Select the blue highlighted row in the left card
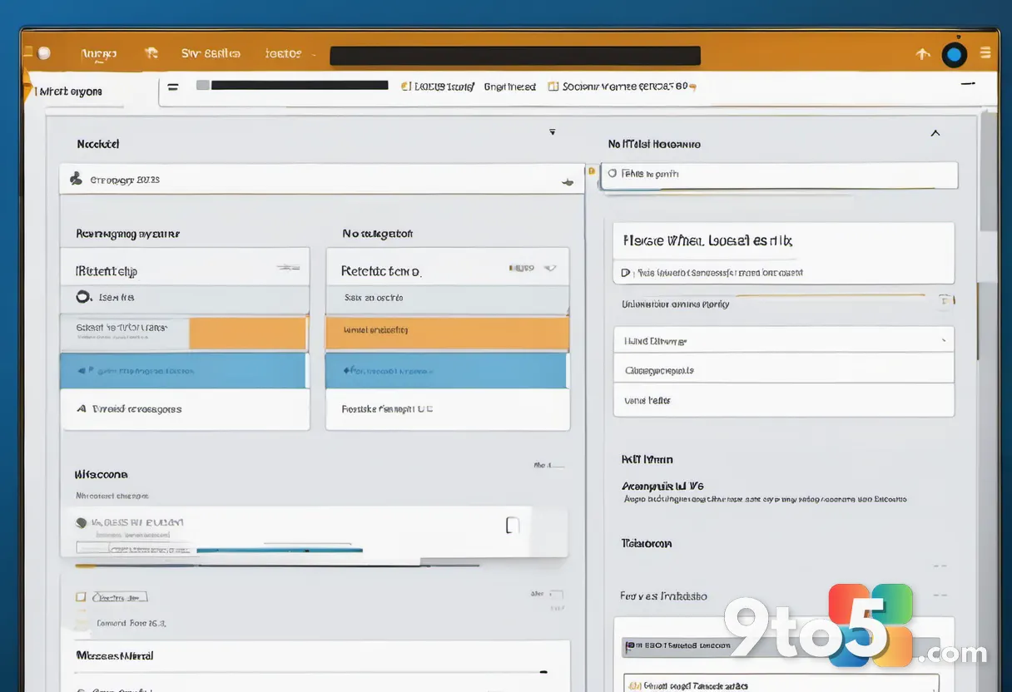Screen dimensions: 1012x692 coord(183,370)
